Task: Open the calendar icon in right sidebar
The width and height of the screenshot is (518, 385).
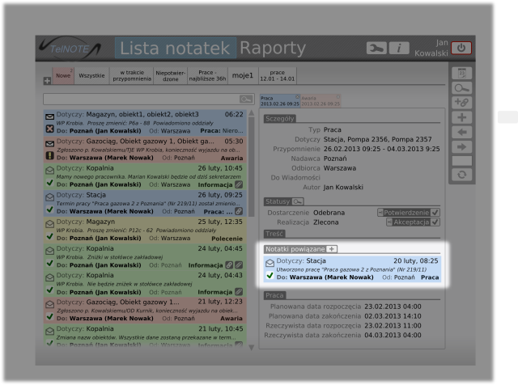Action: pos(462,73)
